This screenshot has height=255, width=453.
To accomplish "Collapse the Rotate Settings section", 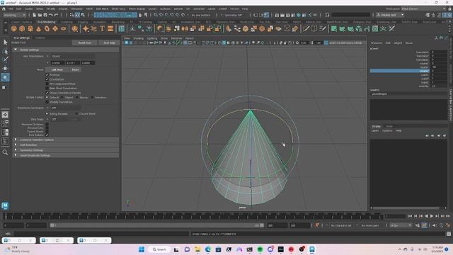I will [16, 50].
